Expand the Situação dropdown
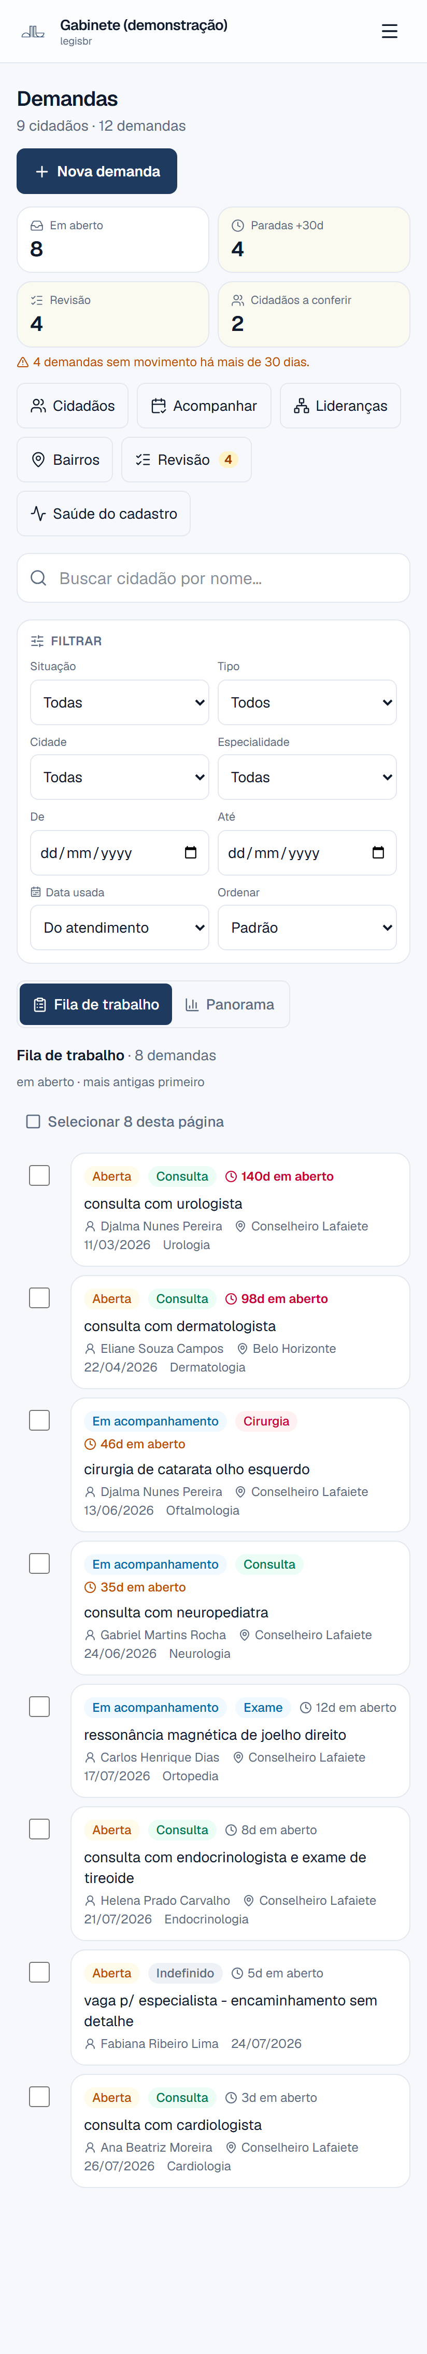Viewport: 427px width, 2354px height. click(120, 703)
